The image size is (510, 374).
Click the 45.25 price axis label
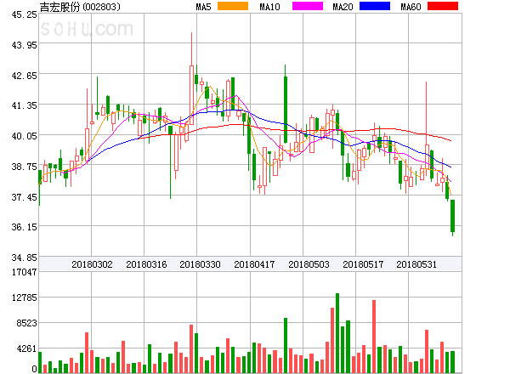(x=24, y=14)
